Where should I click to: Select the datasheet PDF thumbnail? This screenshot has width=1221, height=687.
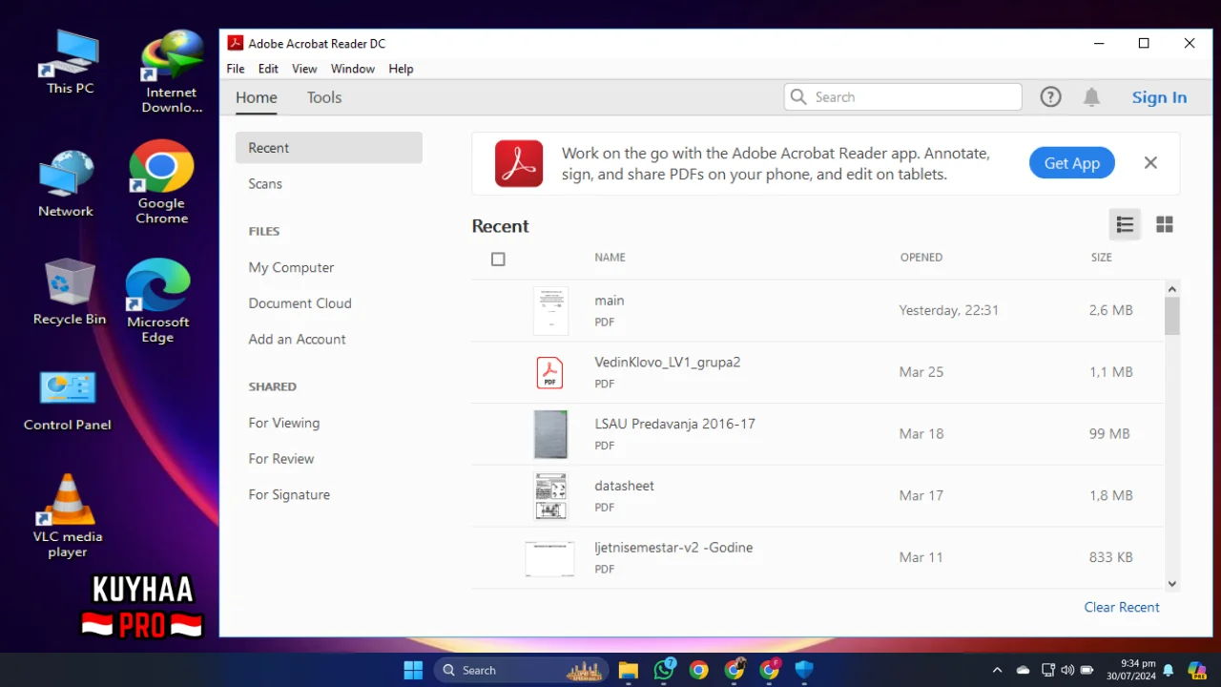pos(551,496)
